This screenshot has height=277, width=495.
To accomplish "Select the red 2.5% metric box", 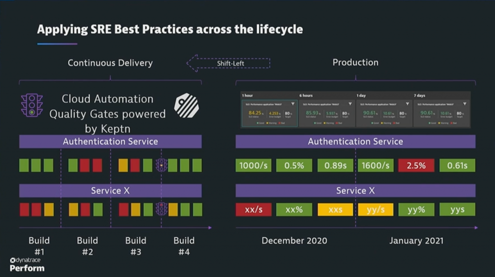I will [x=416, y=166].
